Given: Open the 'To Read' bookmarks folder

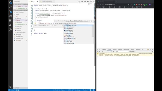Looking at the screenshot, I should [x=105, y=7].
